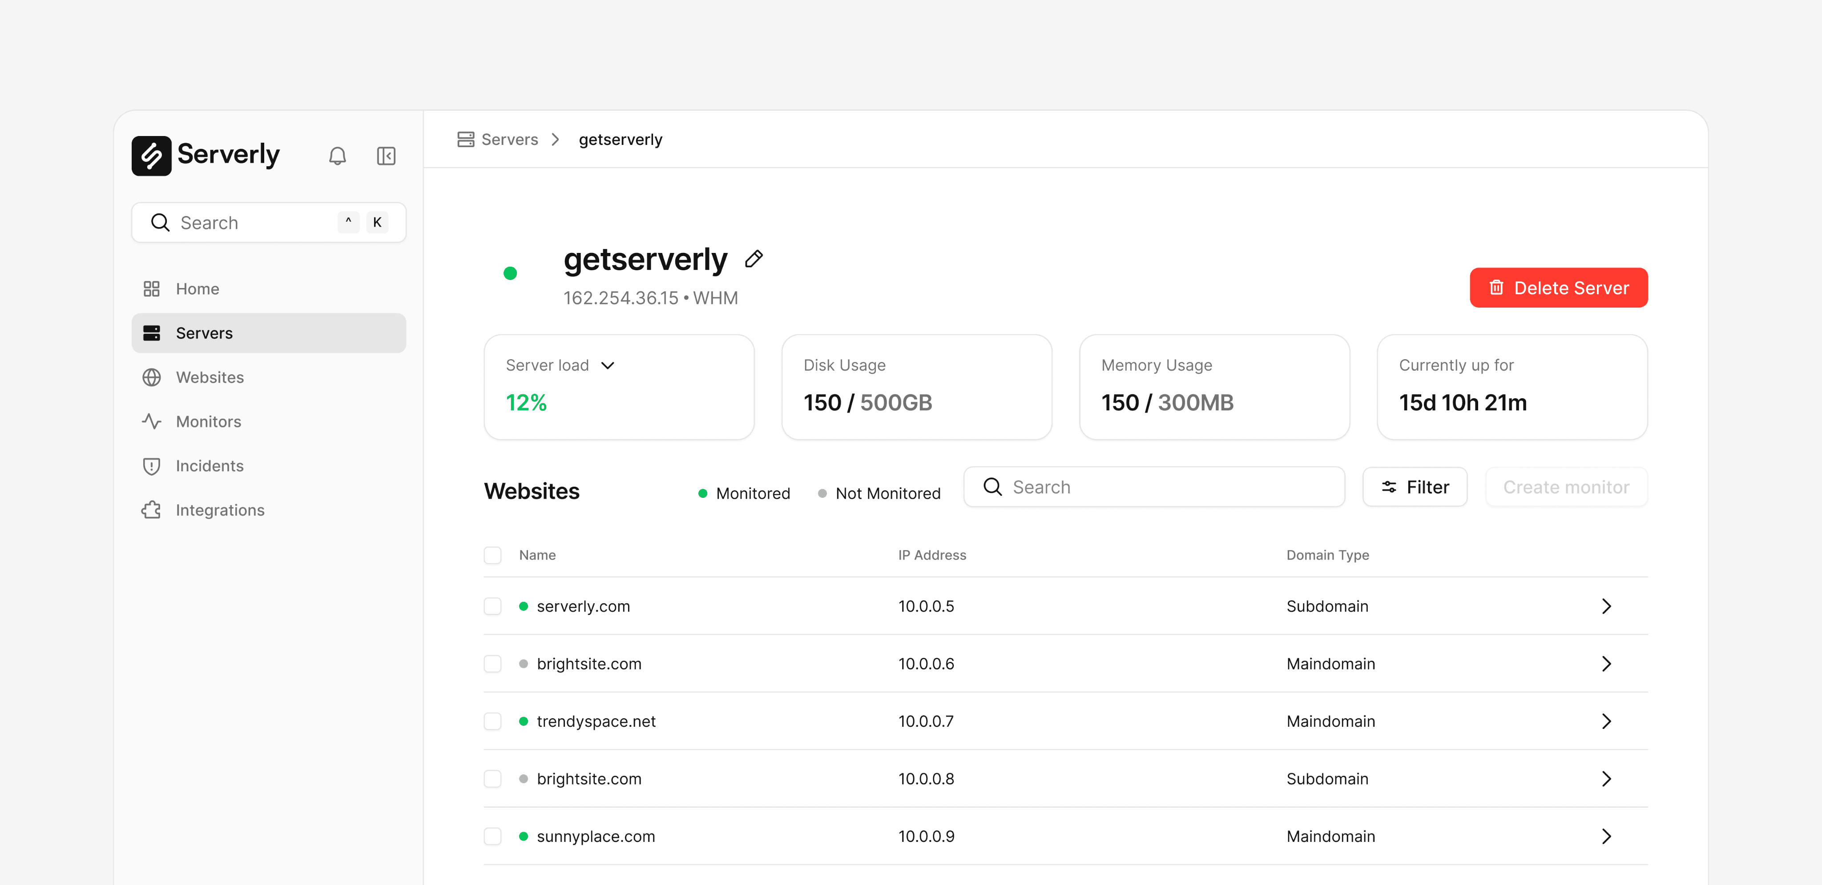The height and width of the screenshot is (885, 1822).
Task: Open Incidents shield icon in sidebar
Action: [151, 466]
